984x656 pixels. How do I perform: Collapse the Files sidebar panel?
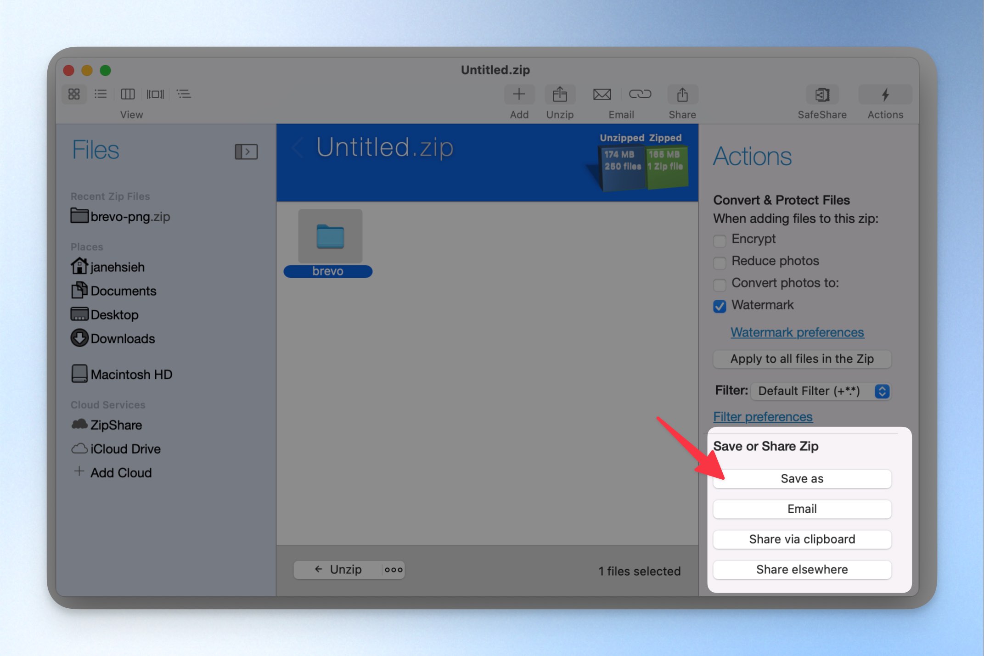coord(246,151)
